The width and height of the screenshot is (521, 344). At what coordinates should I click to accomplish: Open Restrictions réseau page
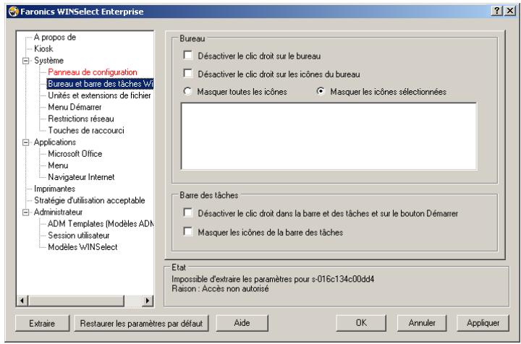(81, 119)
